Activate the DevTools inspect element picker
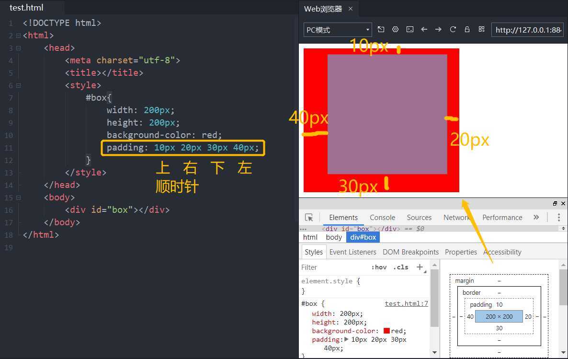568x359 pixels. pyautogui.click(x=309, y=217)
